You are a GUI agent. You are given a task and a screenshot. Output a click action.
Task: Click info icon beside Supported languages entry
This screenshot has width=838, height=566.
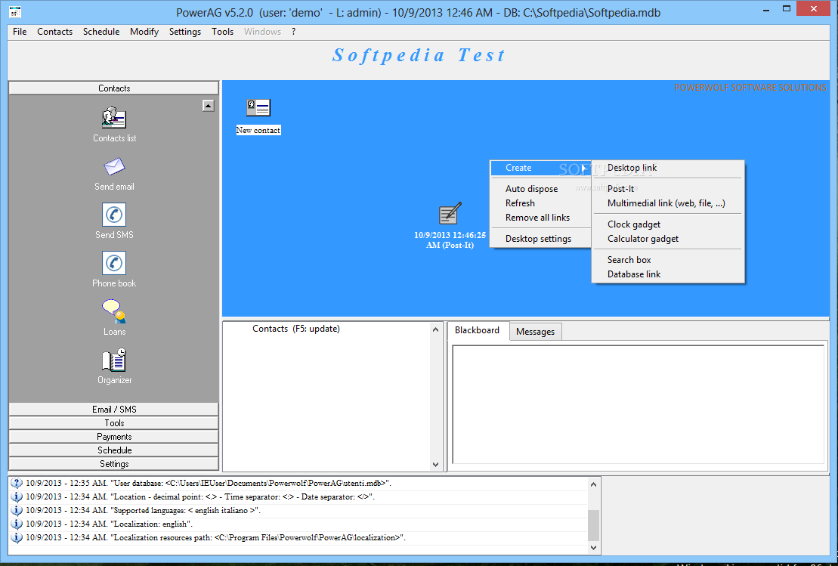(17, 510)
